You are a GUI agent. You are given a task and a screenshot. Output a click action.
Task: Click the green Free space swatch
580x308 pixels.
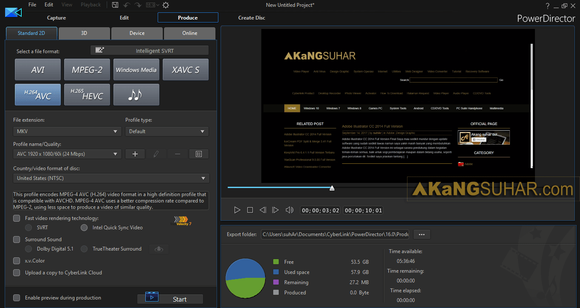point(276,262)
